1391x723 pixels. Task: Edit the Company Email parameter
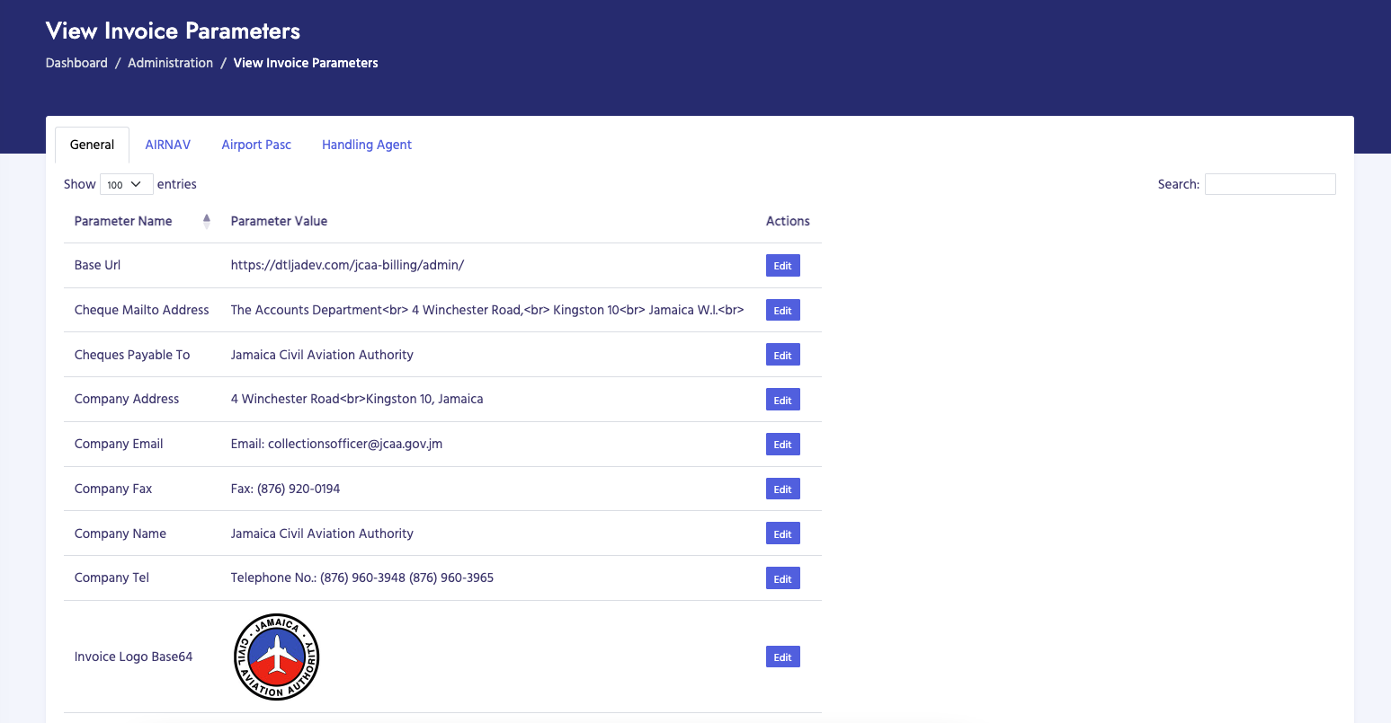[782, 444]
